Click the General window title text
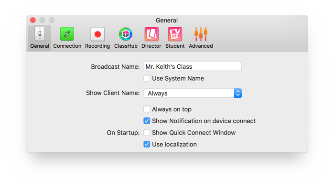334x190 pixels. [x=167, y=21]
